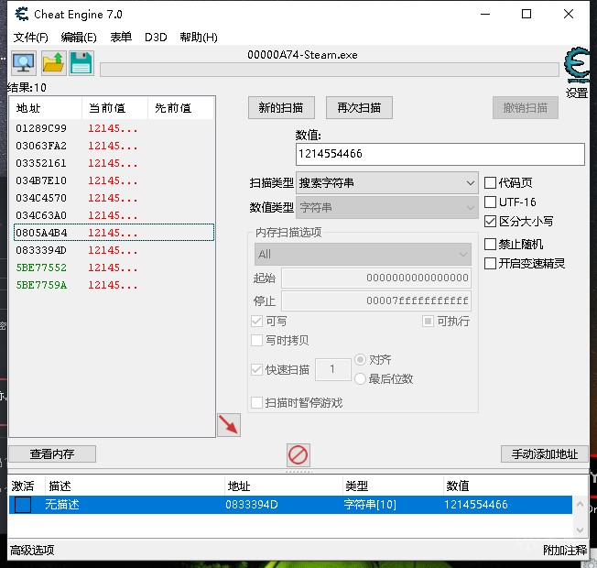Select result address 034C4570
This screenshot has width=597, height=568.
click(x=41, y=198)
